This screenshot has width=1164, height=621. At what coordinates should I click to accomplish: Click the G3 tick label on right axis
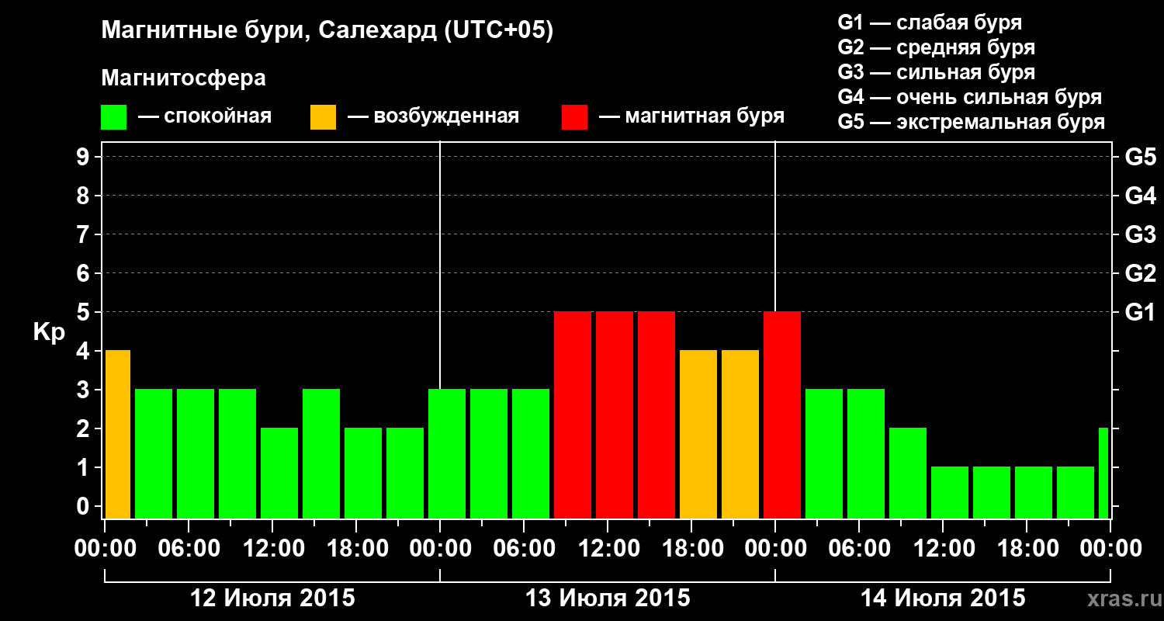pos(1140,234)
